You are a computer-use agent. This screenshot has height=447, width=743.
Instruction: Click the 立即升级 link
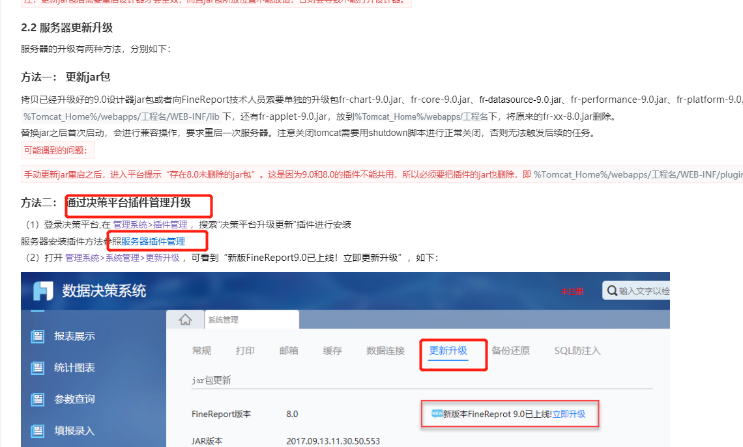coord(569,414)
